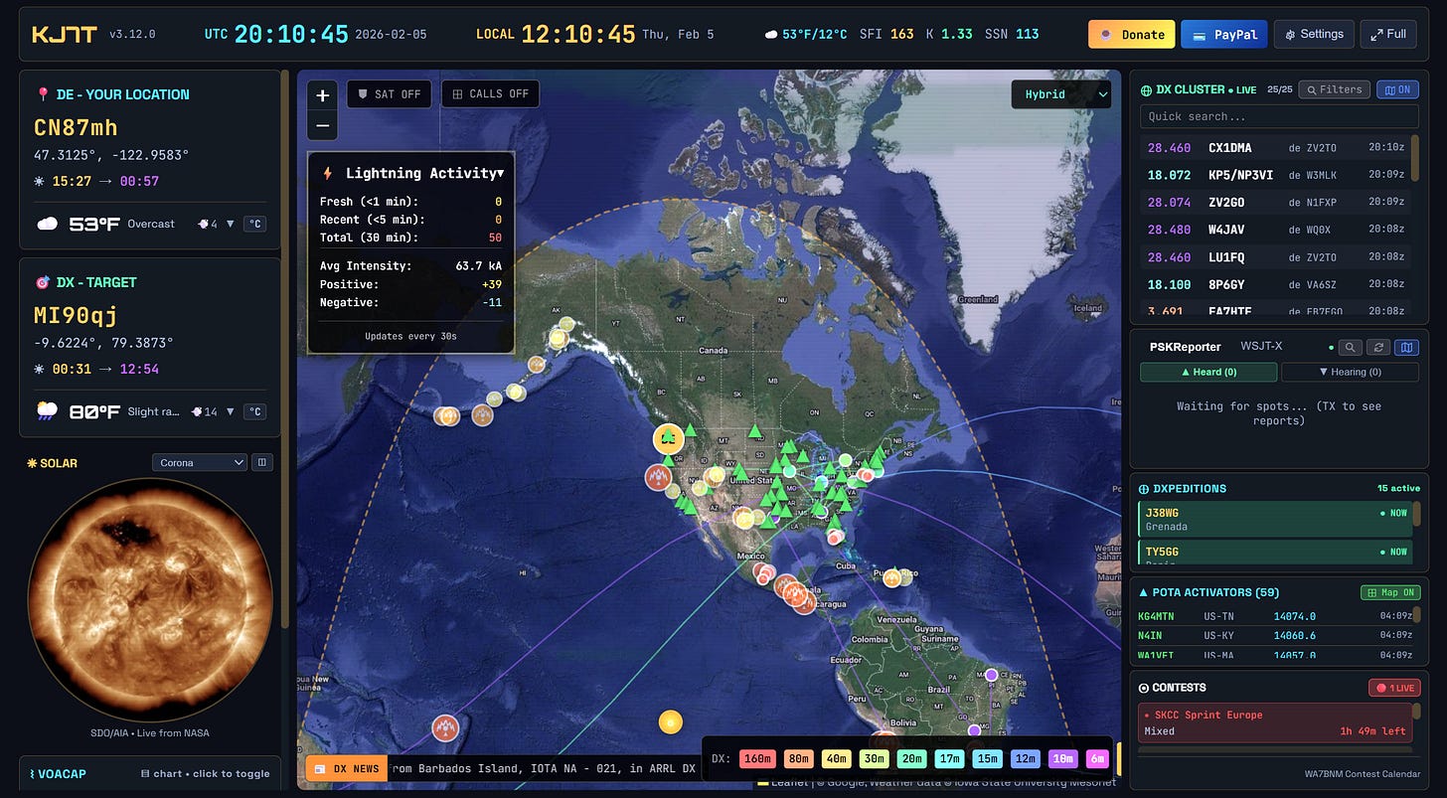Select the Hearing (0) tab
The width and height of the screenshot is (1447, 798).
coord(1350,372)
